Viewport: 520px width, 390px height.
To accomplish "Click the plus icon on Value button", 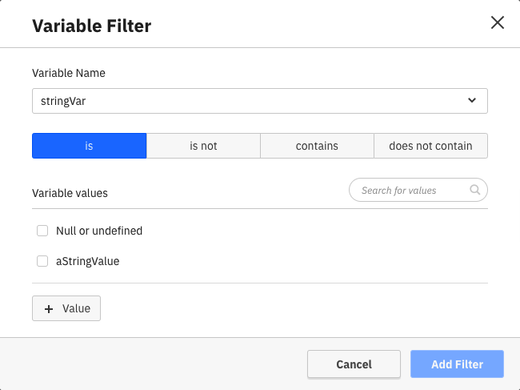I will pos(49,309).
